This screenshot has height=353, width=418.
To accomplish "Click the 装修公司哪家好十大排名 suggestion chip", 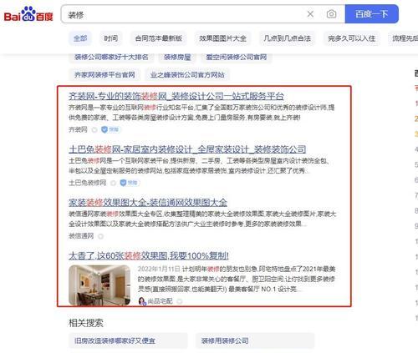I will click(111, 58).
